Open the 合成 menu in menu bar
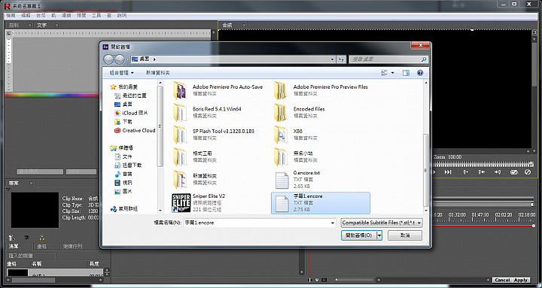542x288 pixels. click(41, 16)
